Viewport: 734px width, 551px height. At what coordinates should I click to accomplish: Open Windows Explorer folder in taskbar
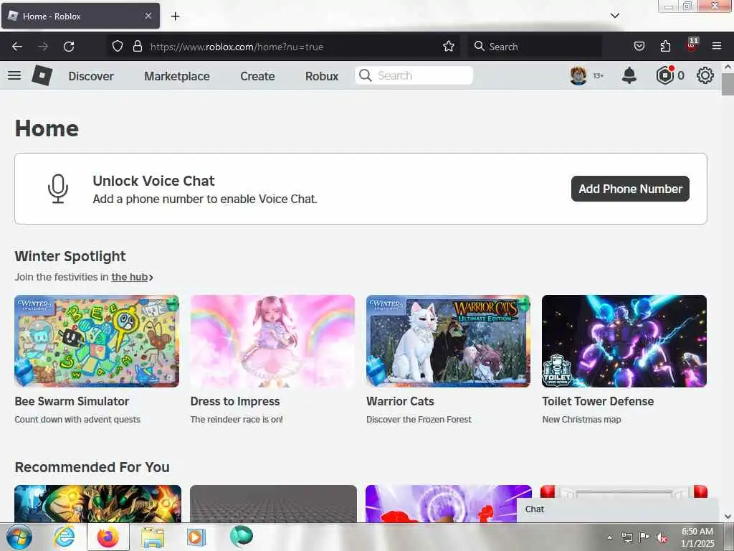click(x=153, y=537)
